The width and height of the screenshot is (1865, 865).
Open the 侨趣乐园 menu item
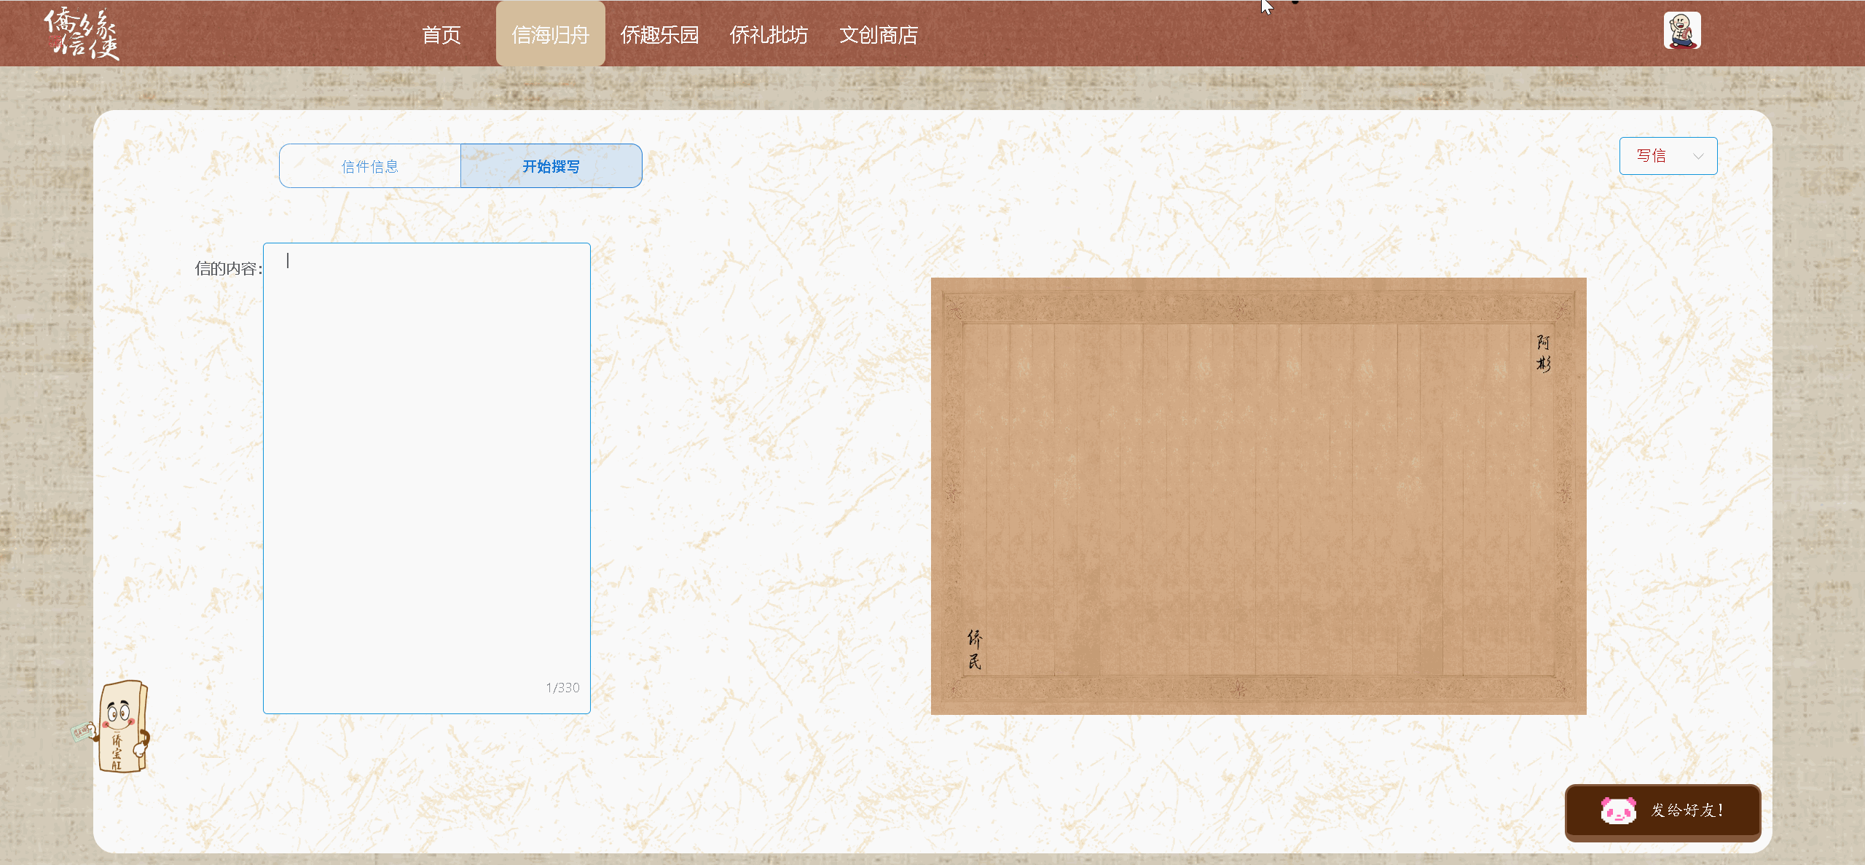tap(659, 34)
